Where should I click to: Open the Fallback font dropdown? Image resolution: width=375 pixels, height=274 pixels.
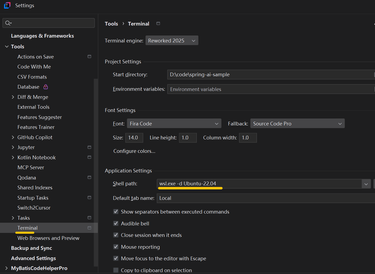tap(298, 124)
